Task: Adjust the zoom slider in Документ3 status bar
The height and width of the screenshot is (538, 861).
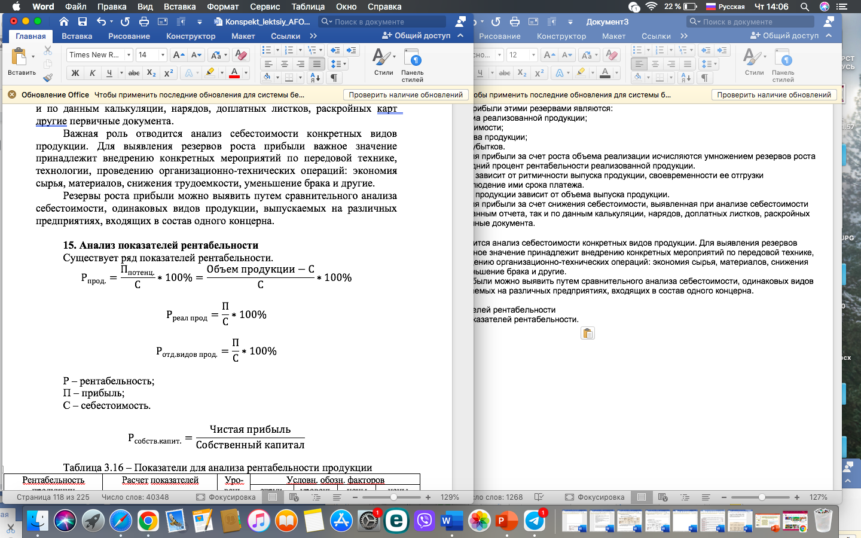Action: coord(762,497)
